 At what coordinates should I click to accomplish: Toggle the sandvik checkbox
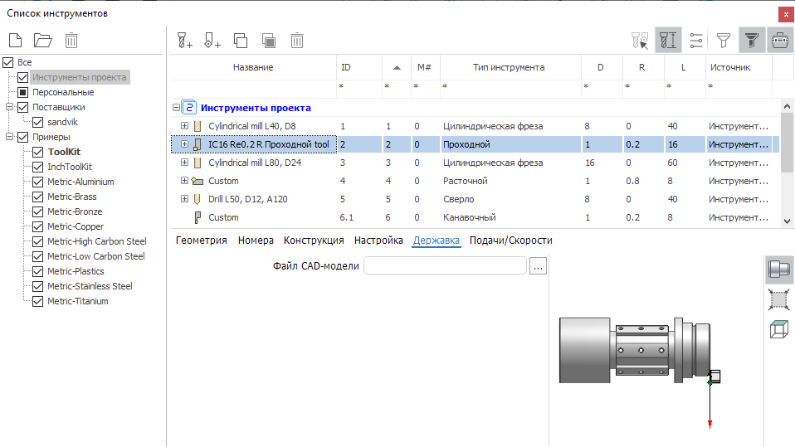(x=37, y=122)
